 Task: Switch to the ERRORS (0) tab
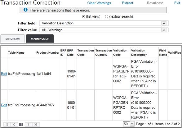coord(12,39)
